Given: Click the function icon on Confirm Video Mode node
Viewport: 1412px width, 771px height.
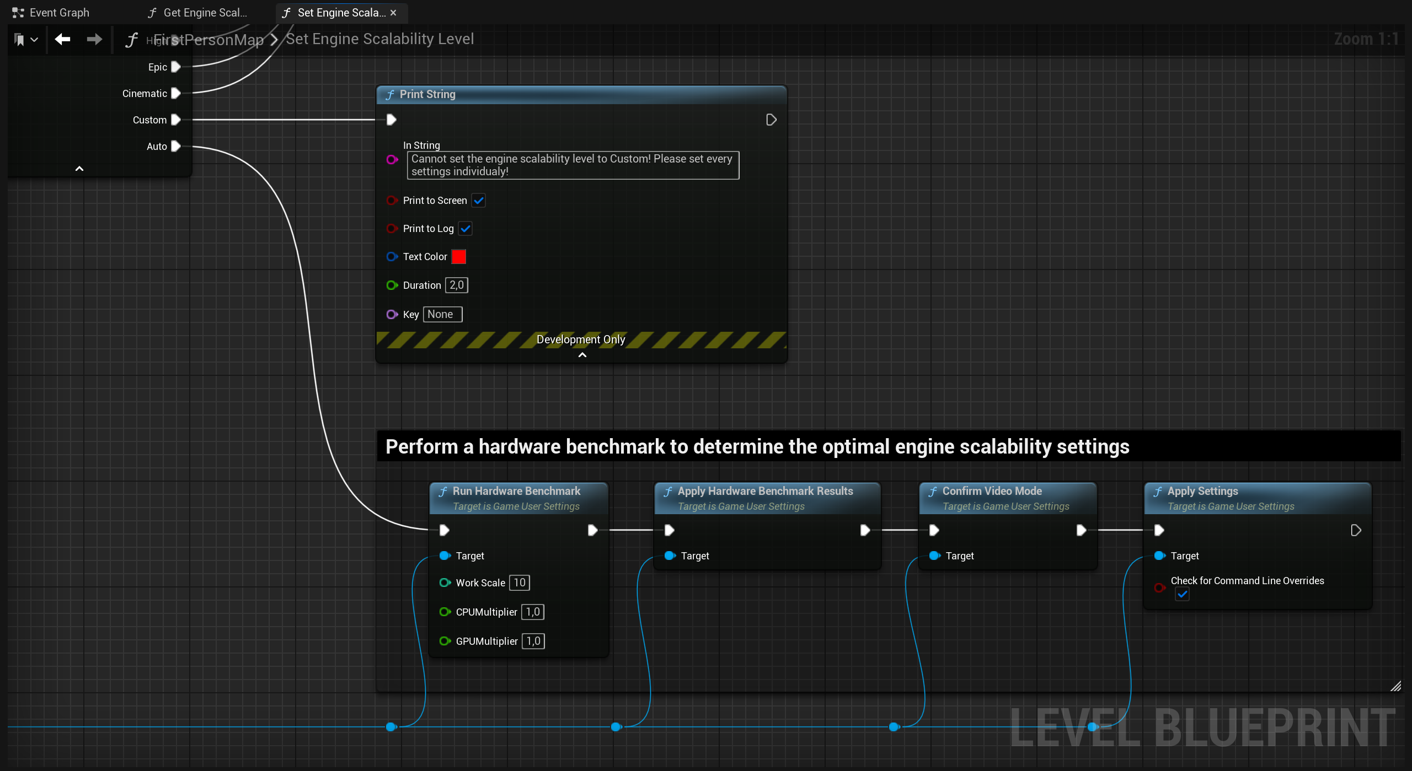Looking at the screenshot, I should (933, 490).
